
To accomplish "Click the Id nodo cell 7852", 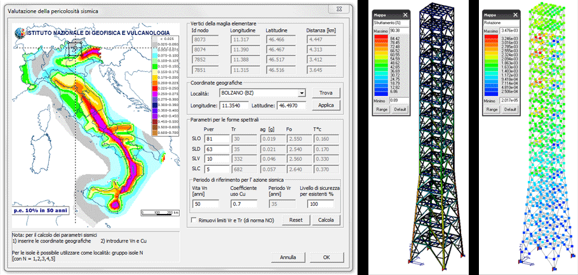I will 205,59.
